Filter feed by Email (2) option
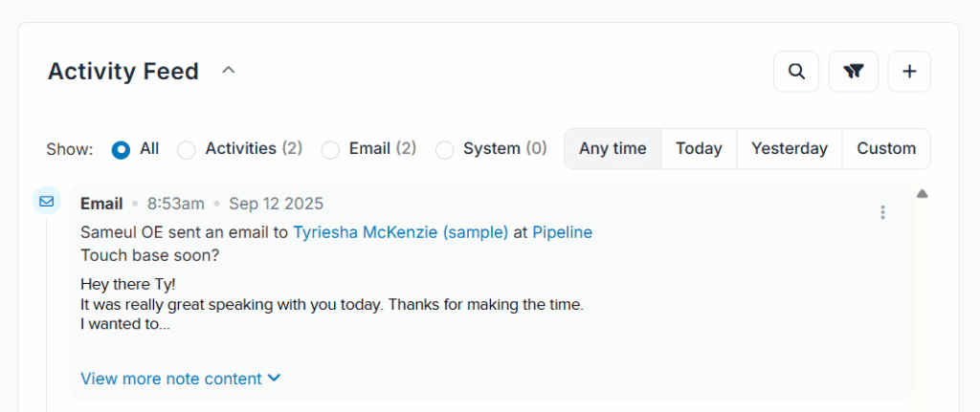 point(330,149)
